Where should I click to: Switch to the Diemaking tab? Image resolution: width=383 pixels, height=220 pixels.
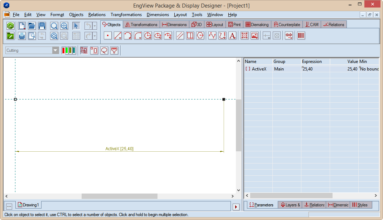pyautogui.click(x=257, y=25)
